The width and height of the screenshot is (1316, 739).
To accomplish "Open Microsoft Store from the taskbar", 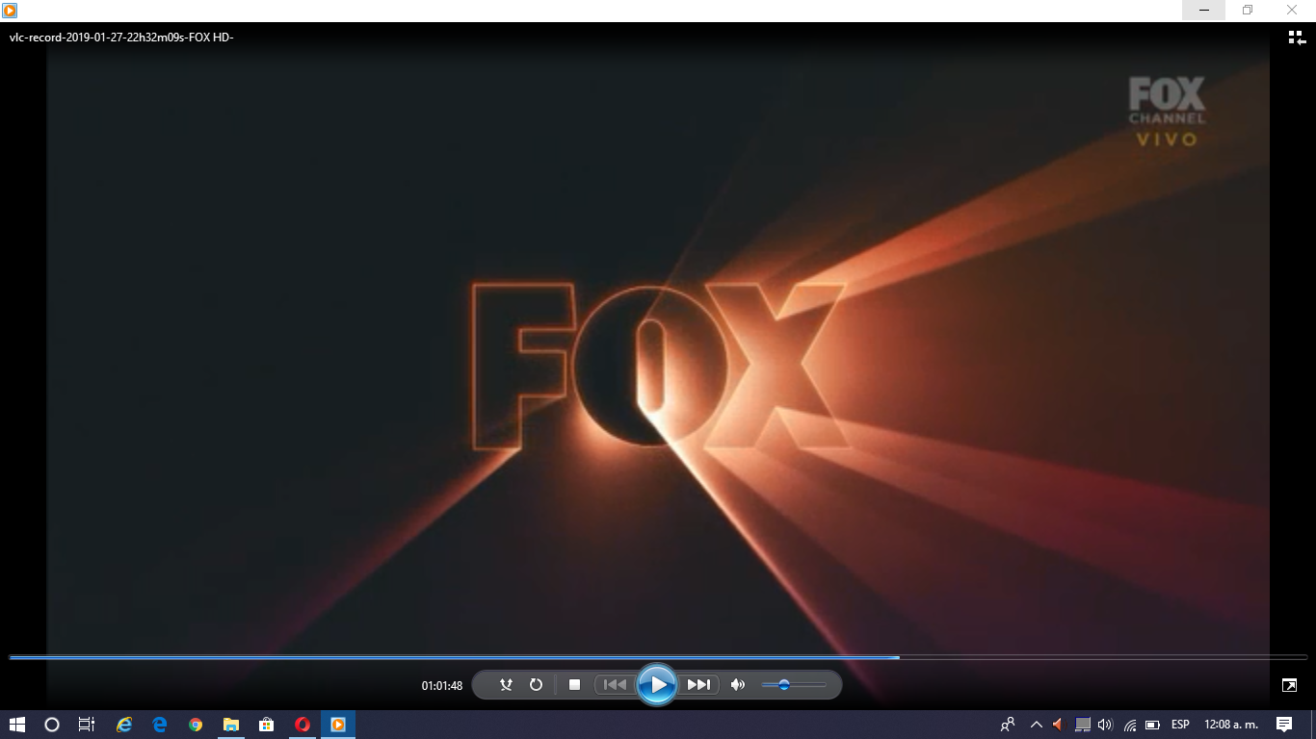I will pyautogui.click(x=267, y=725).
